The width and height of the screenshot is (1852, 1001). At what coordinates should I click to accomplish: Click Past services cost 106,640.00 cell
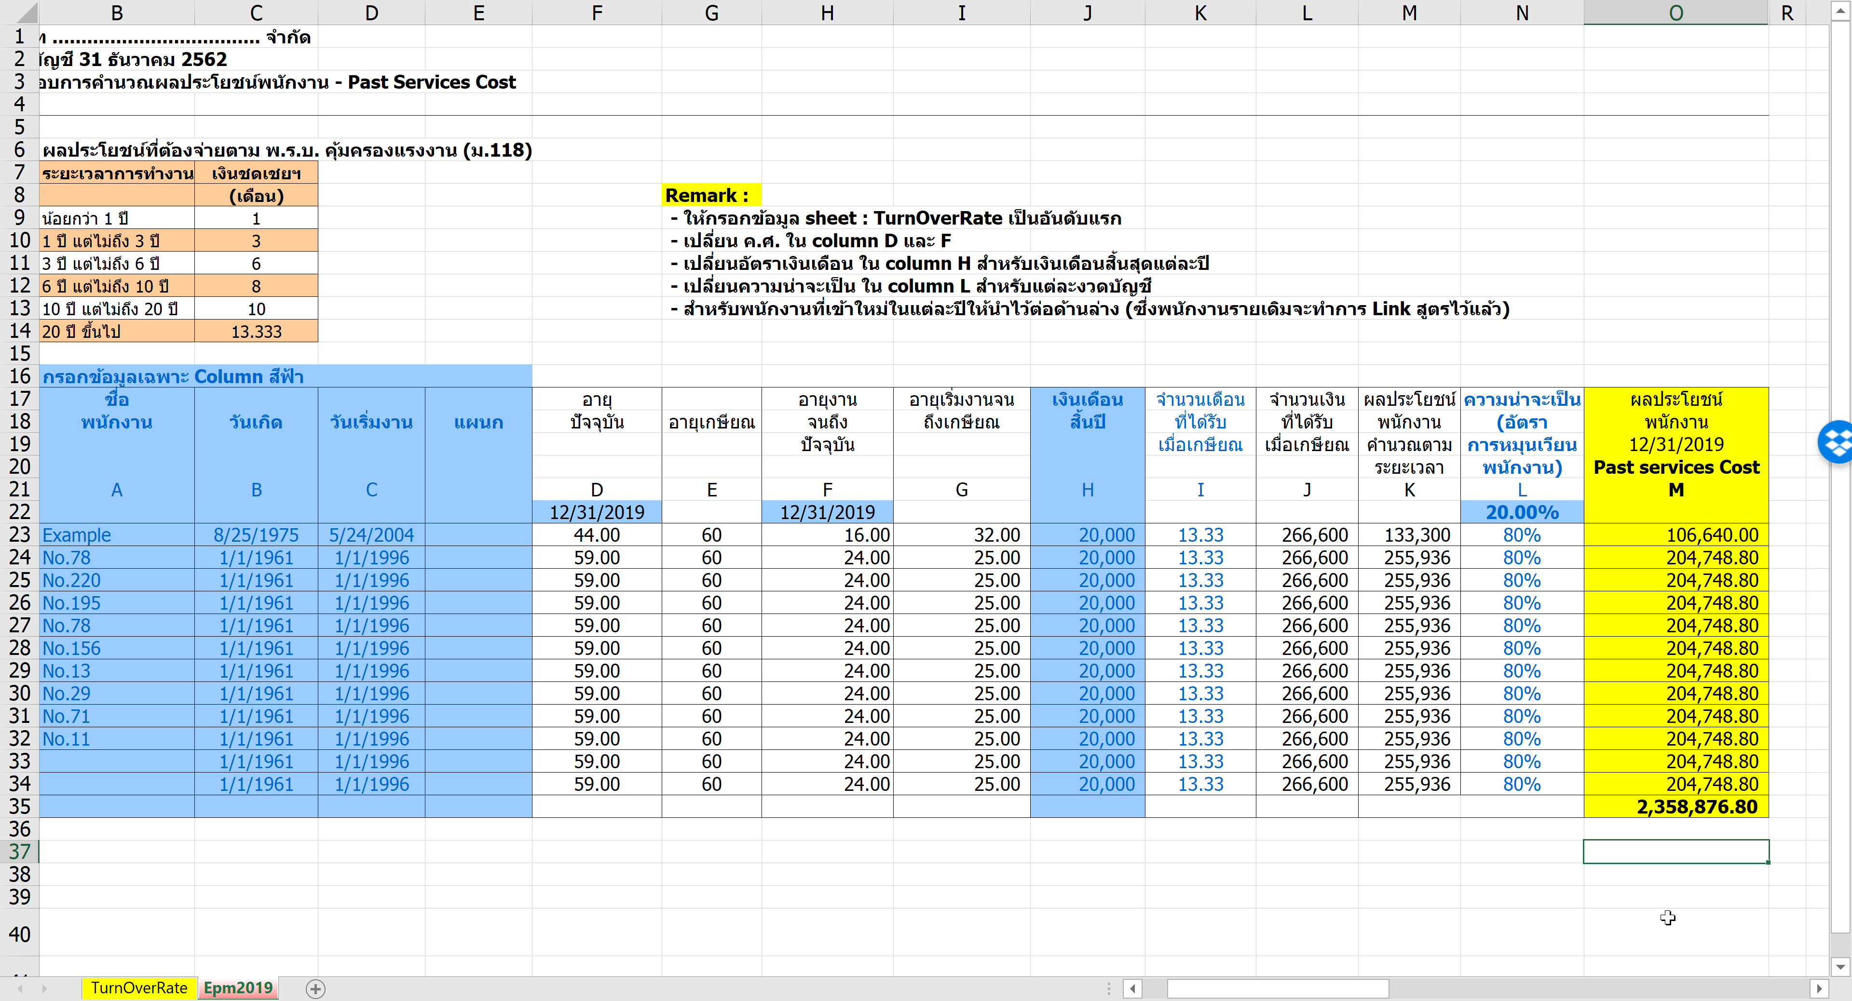pyautogui.click(x=1676, y=534)
